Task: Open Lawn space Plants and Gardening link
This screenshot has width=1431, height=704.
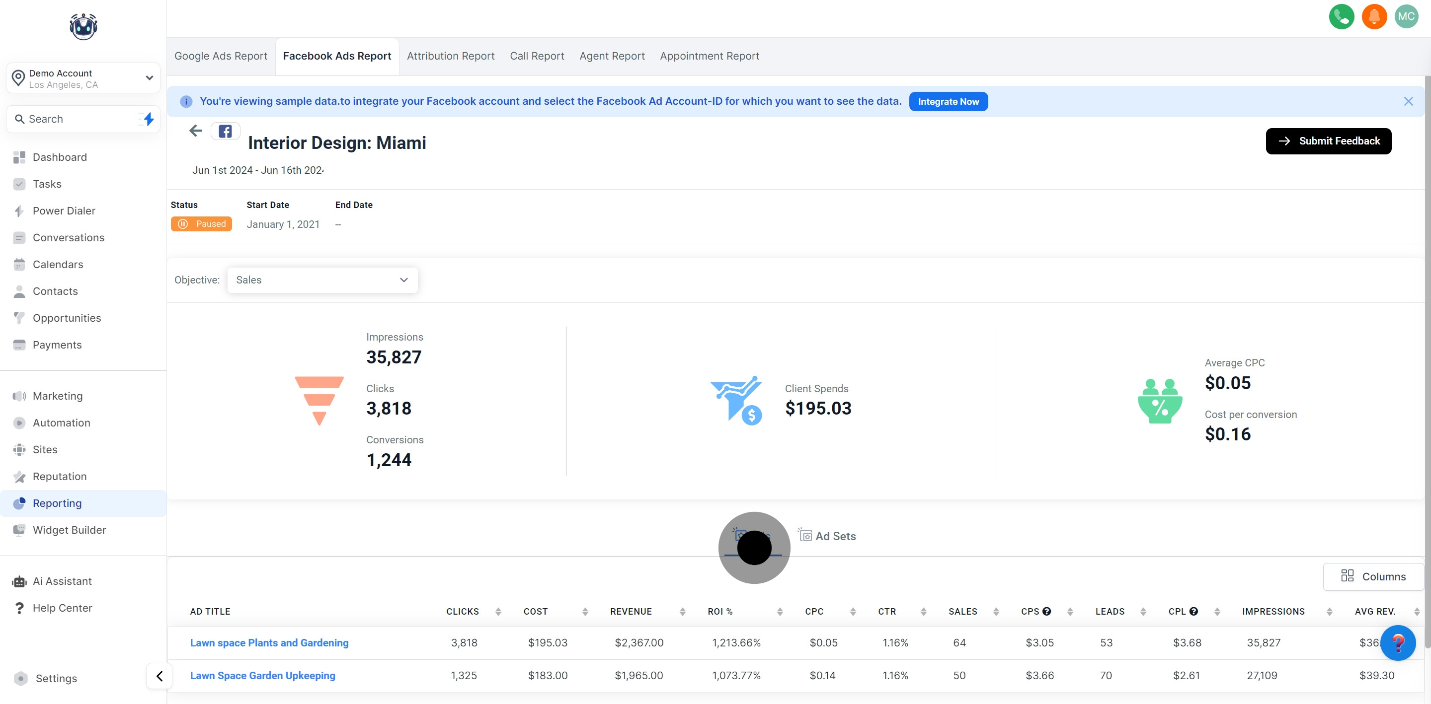Action: pyautogui.click(x=269, y=642)
